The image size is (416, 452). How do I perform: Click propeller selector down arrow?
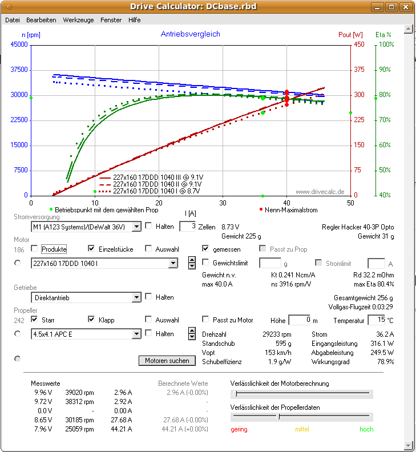tap(192, 337)
